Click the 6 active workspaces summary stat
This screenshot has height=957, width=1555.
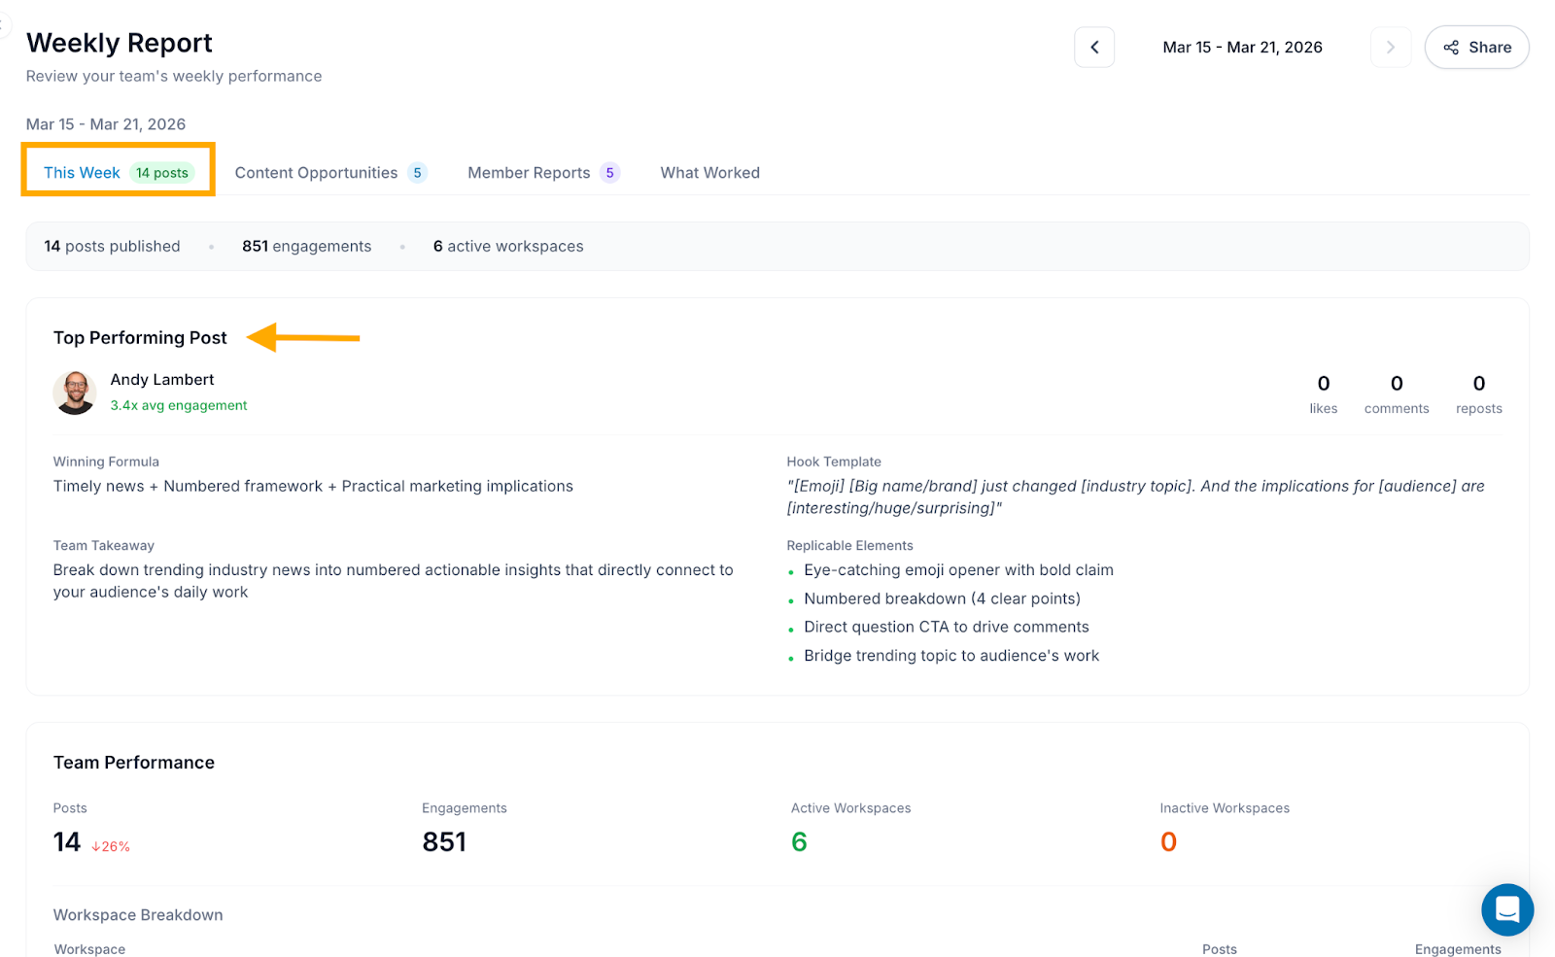pyautogui.click(x=508, y=246)
